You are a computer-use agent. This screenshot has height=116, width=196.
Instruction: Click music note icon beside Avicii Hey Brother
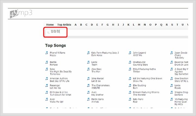click(88, 92)
